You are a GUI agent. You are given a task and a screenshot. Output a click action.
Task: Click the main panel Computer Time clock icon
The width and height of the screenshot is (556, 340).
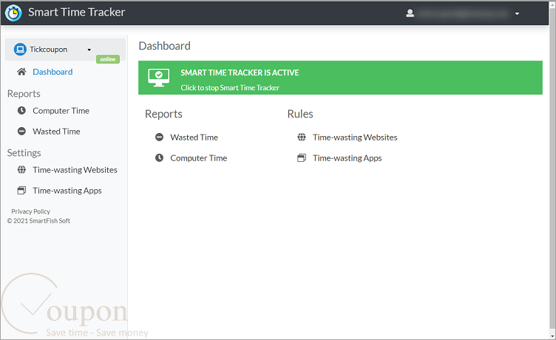point(159,157)
